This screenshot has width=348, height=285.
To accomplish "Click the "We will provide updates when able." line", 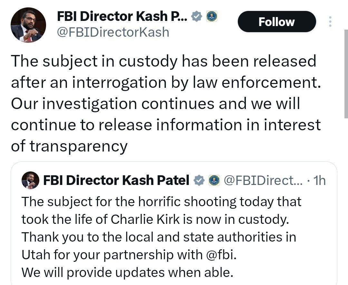I will click(x=127, y=272).
